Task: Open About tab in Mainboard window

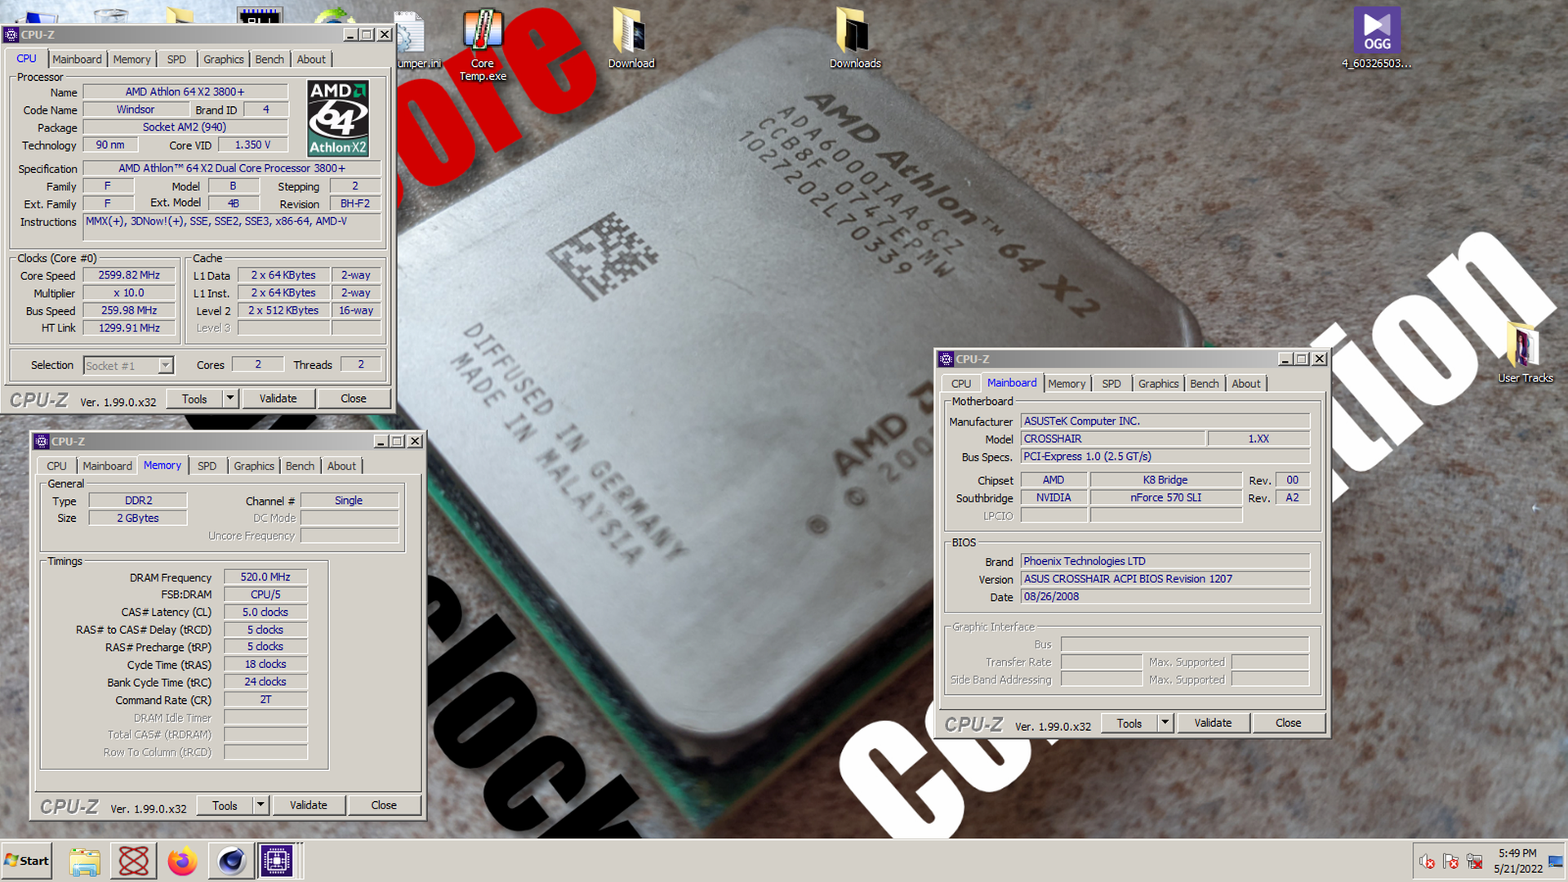Action: (1245, 384)
